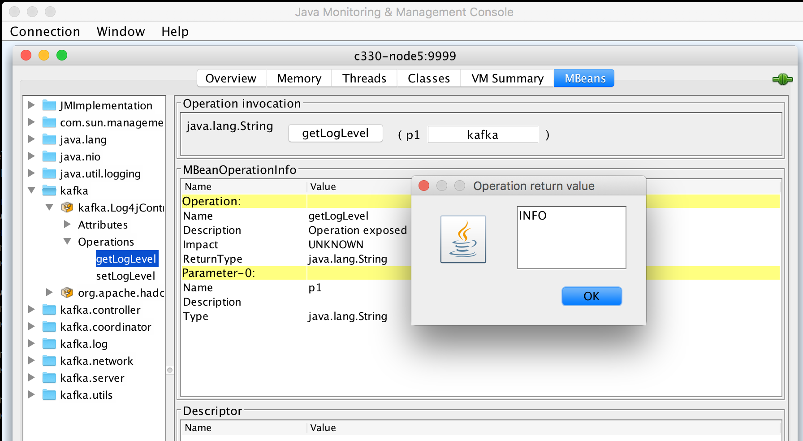Open the Connection menu
This screenshot has width=803, height=441.
pos(45,31)
